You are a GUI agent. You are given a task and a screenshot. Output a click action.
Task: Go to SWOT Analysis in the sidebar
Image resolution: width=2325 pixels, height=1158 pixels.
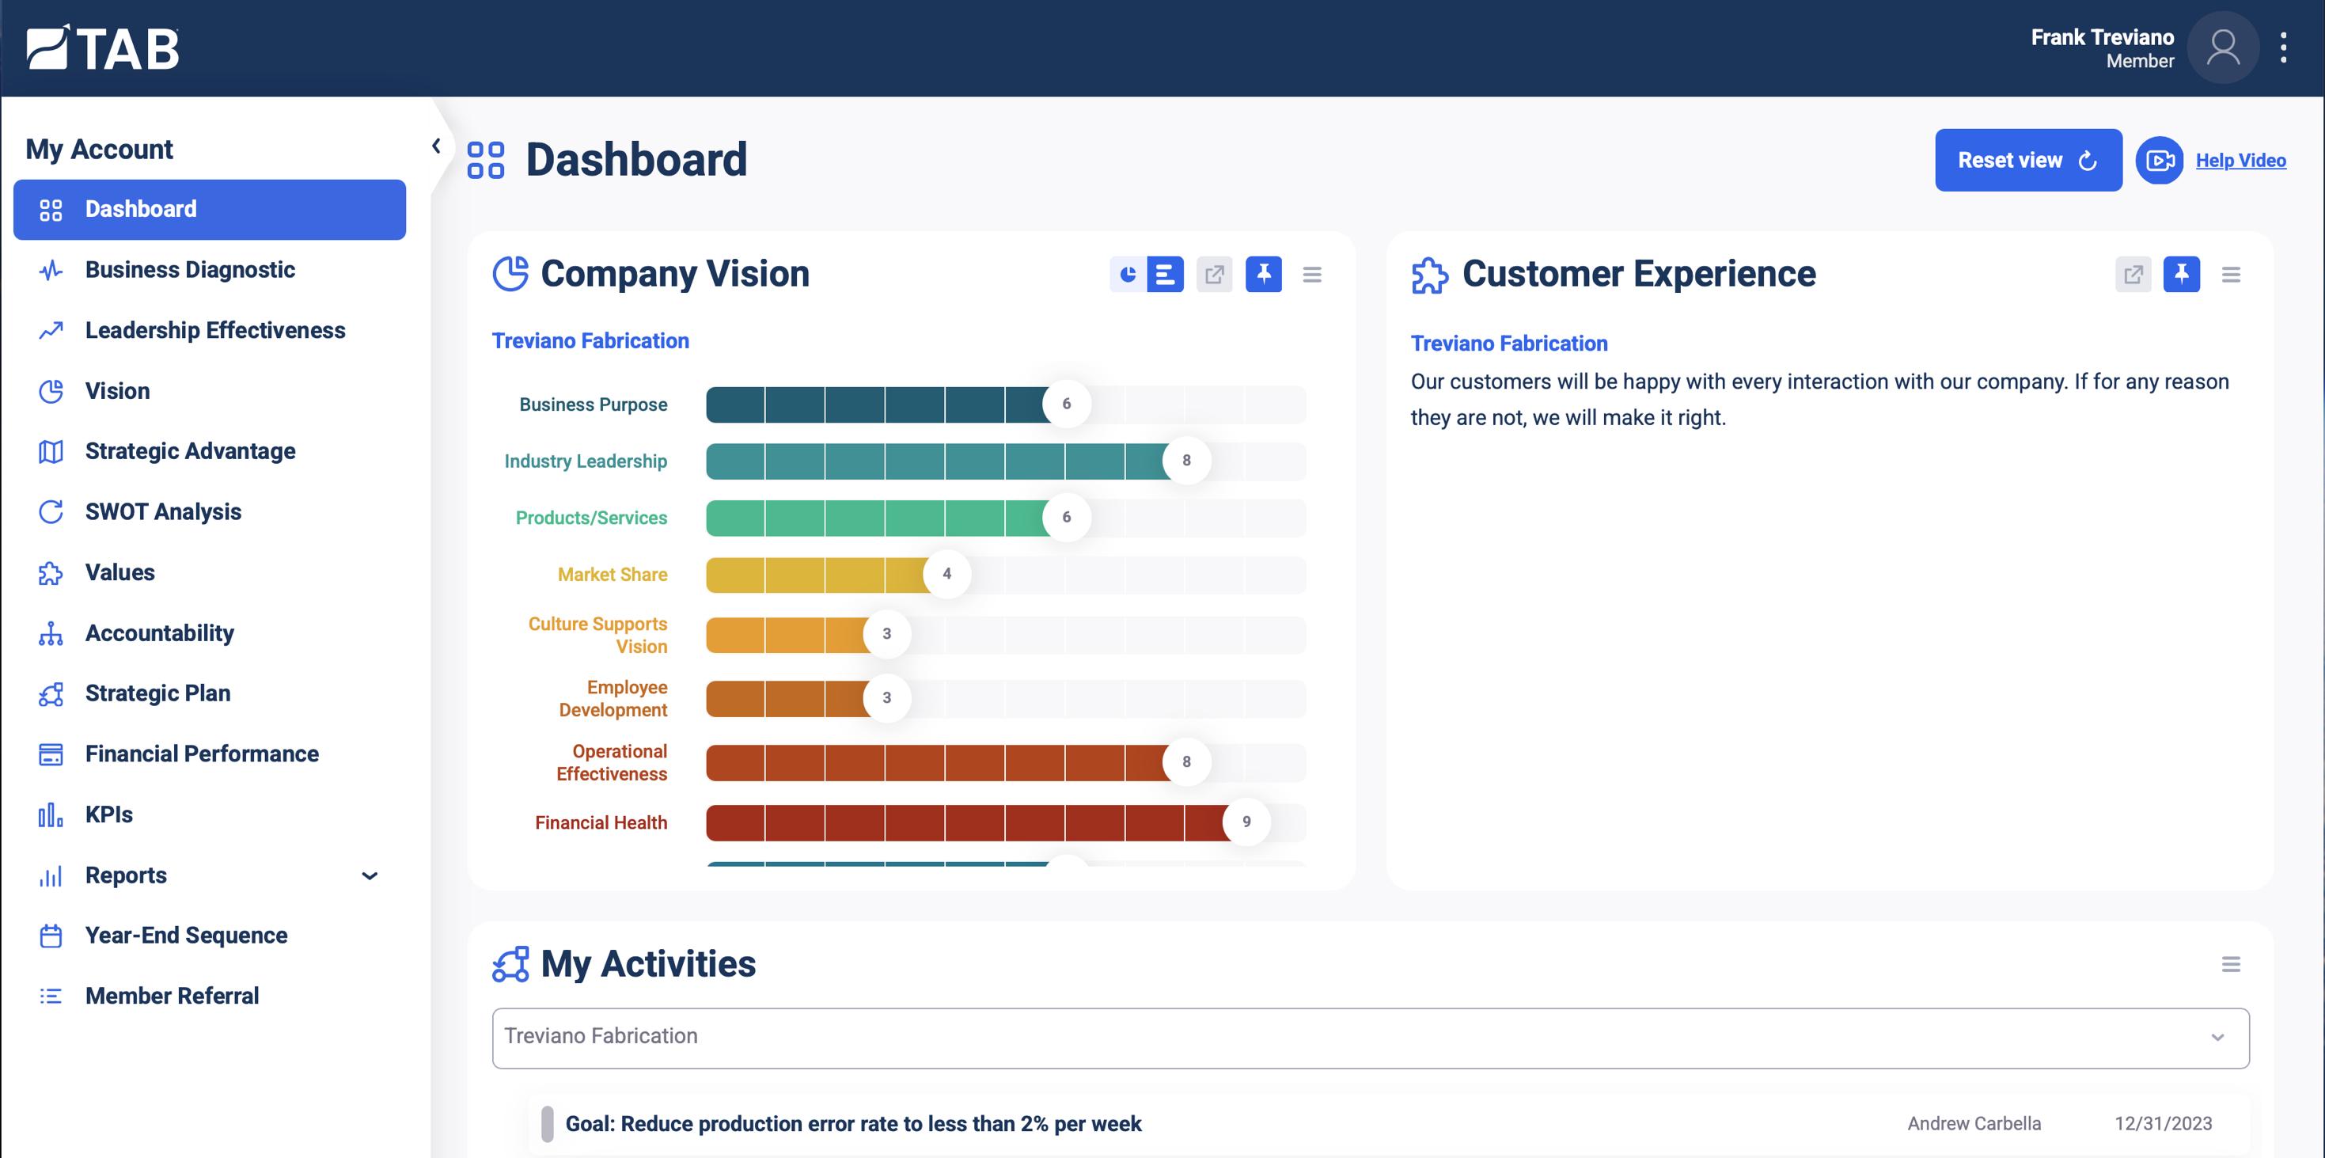click(162, 512)
